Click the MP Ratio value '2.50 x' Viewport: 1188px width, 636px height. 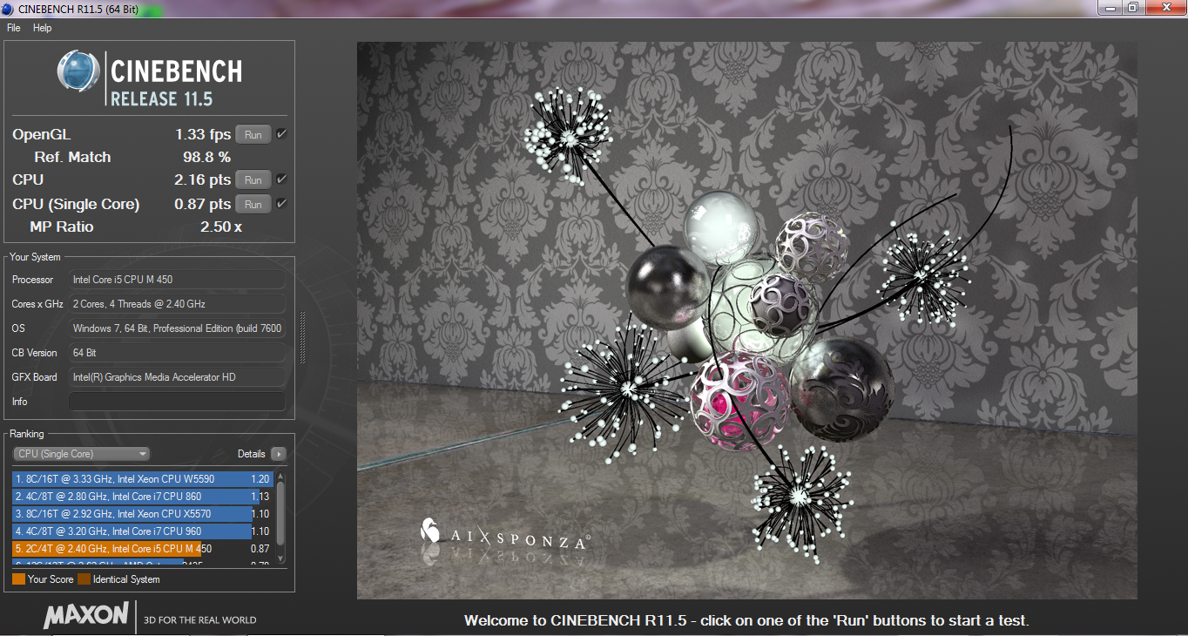221,227
